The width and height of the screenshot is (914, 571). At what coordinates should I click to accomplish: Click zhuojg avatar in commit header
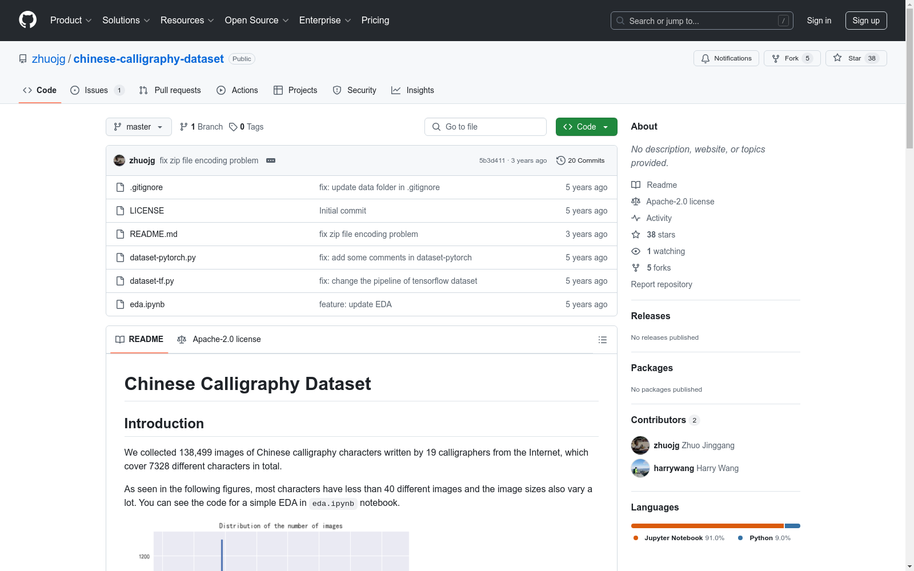(x=119, y=160)
